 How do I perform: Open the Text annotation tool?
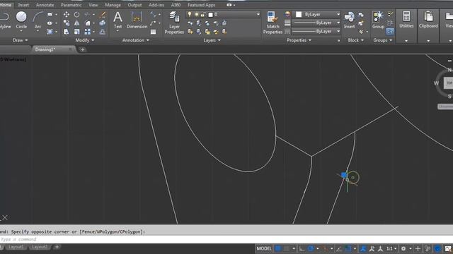(x=117, y=20)
